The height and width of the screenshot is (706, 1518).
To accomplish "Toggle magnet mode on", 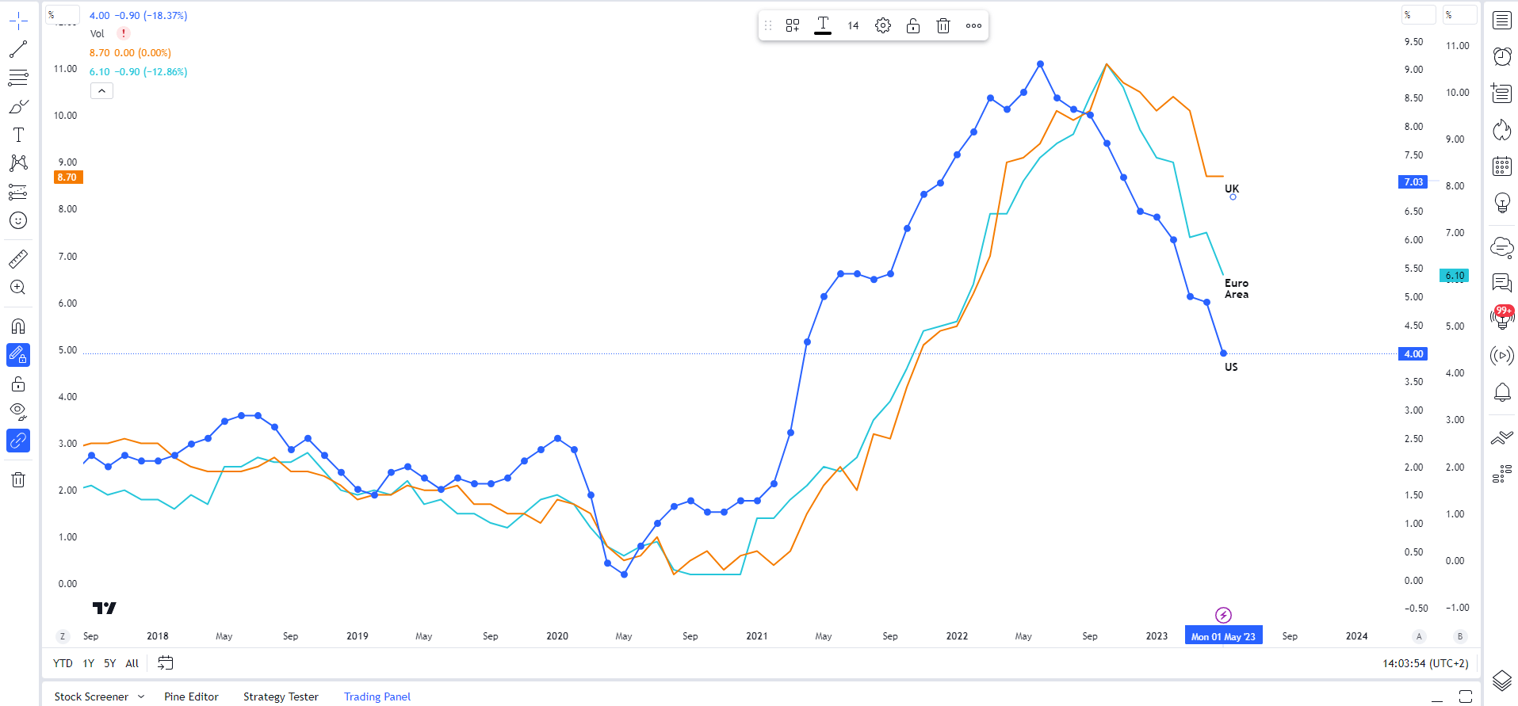I will (x=18, y=326).
